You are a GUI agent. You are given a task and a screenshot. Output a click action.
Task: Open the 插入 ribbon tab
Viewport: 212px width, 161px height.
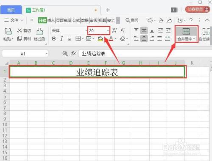click(x=51, y=20)
